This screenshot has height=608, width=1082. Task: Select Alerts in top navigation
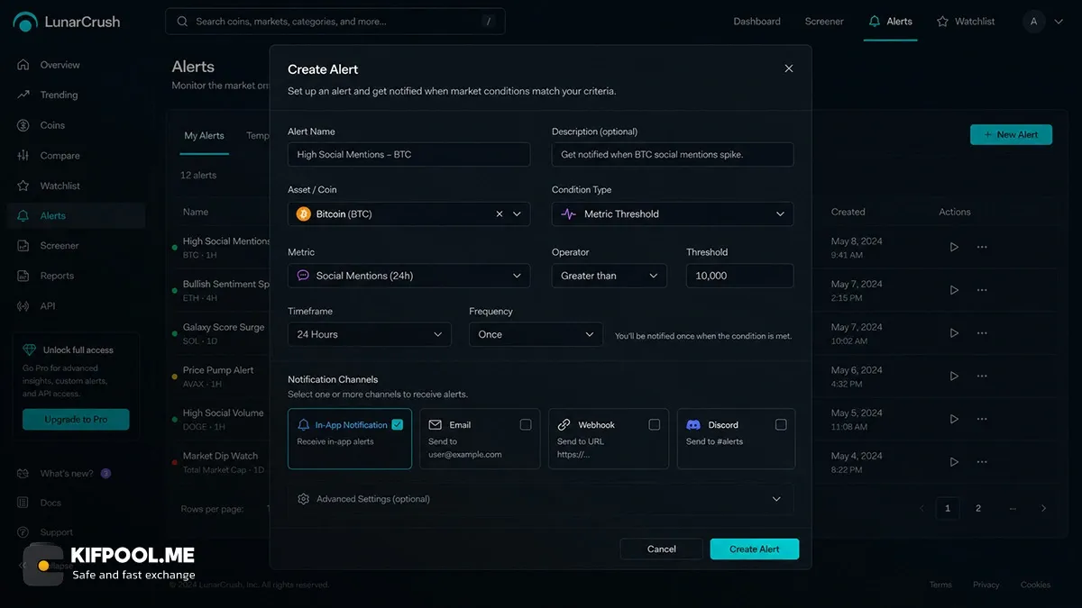890,22
